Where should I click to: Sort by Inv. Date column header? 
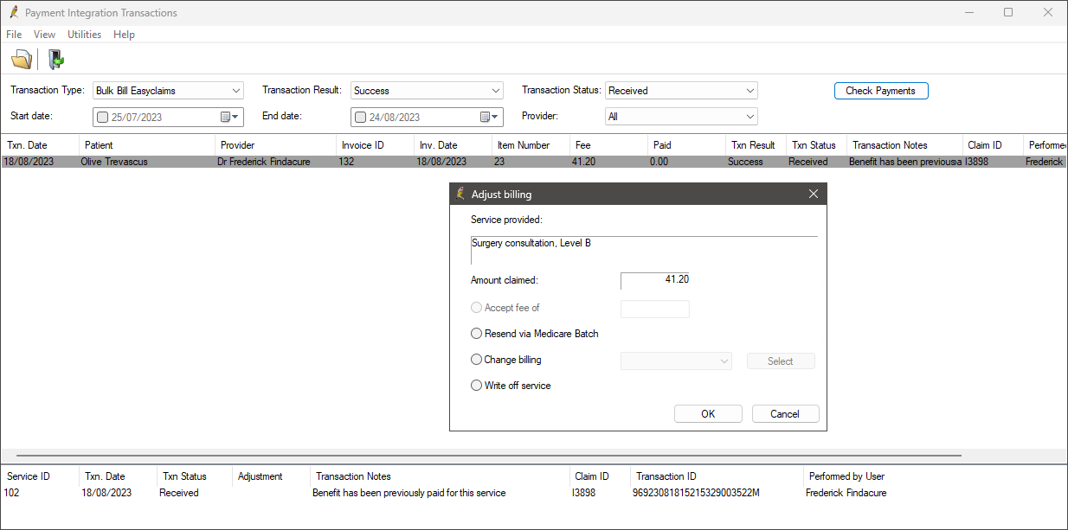coord(453,145)
